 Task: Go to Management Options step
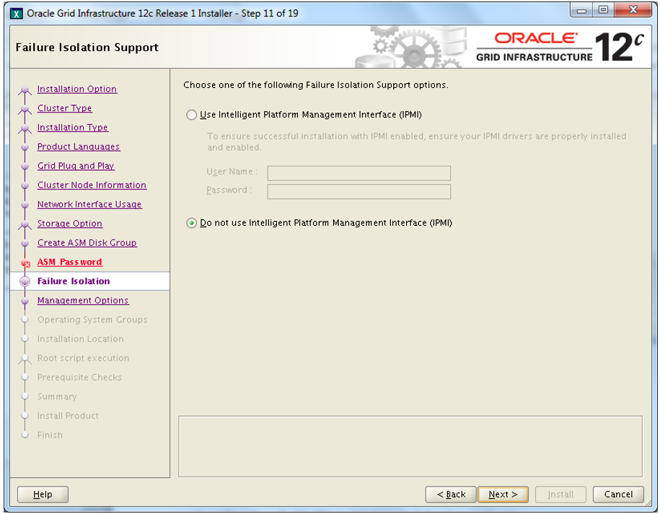pos(83,301)
